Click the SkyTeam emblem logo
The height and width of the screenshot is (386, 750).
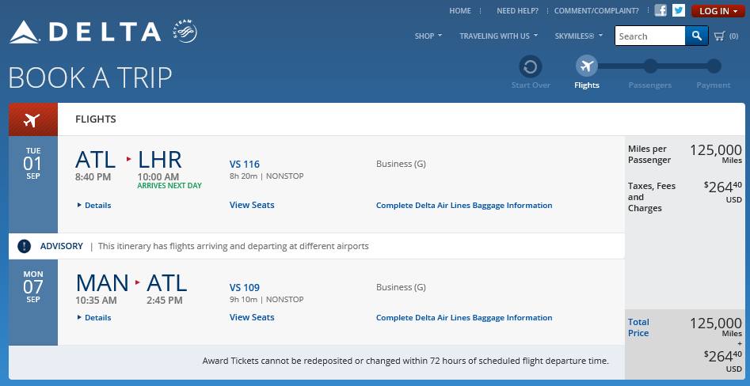tap(184, 32)
